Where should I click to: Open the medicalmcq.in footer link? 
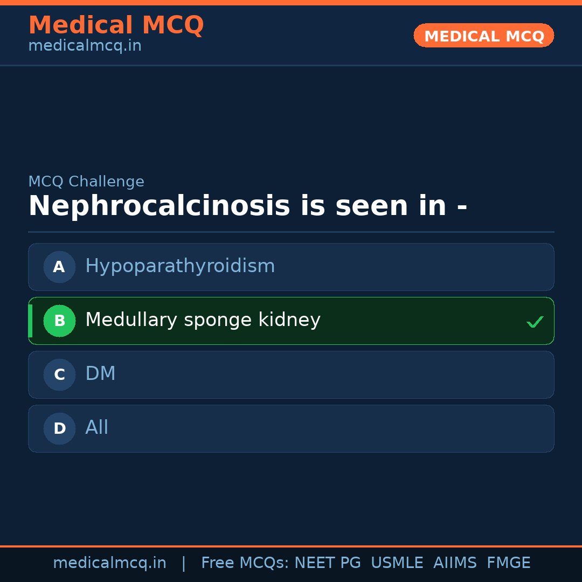[110, 563]
